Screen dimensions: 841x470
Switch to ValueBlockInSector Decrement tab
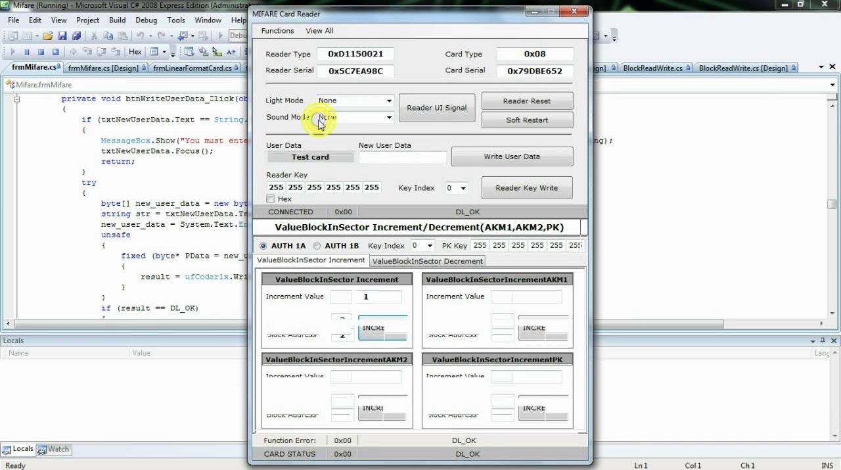pyautogui.click(x=428, y=261)
